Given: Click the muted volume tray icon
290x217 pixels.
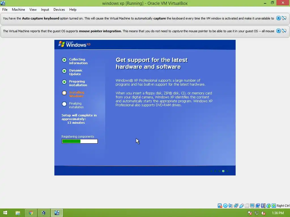Looking at the screenshot, I should [x=263, y=213].
